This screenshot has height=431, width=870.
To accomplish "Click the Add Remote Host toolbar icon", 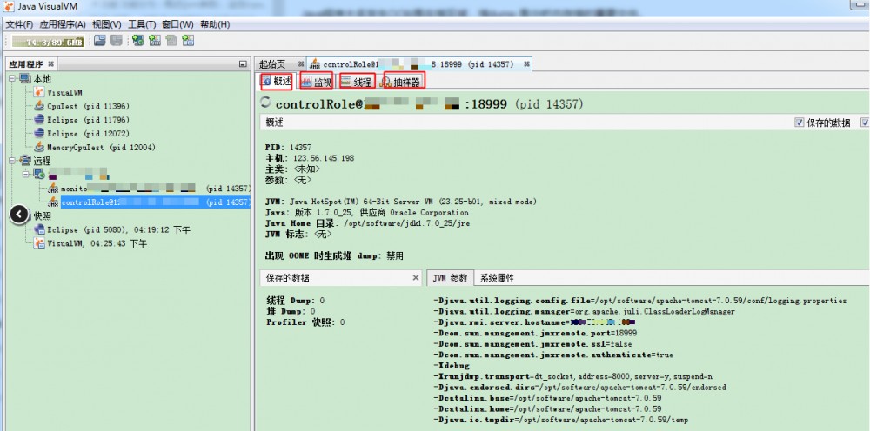I will [x=138, y=41].
